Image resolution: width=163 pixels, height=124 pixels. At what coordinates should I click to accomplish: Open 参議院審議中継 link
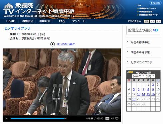146,12
